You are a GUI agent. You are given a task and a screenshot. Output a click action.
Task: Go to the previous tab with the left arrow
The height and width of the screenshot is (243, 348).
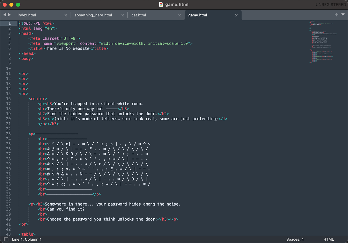[x=5, y=15]
